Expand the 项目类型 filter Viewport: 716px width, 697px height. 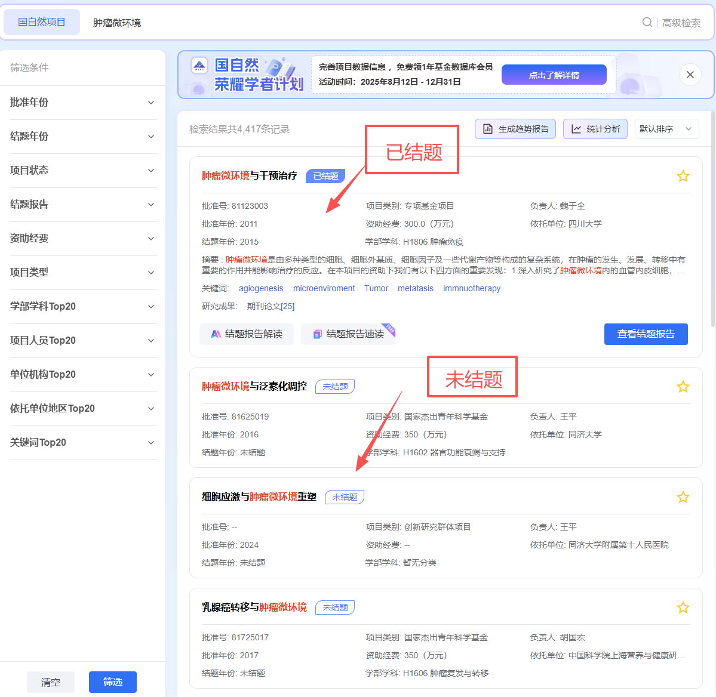83,273
